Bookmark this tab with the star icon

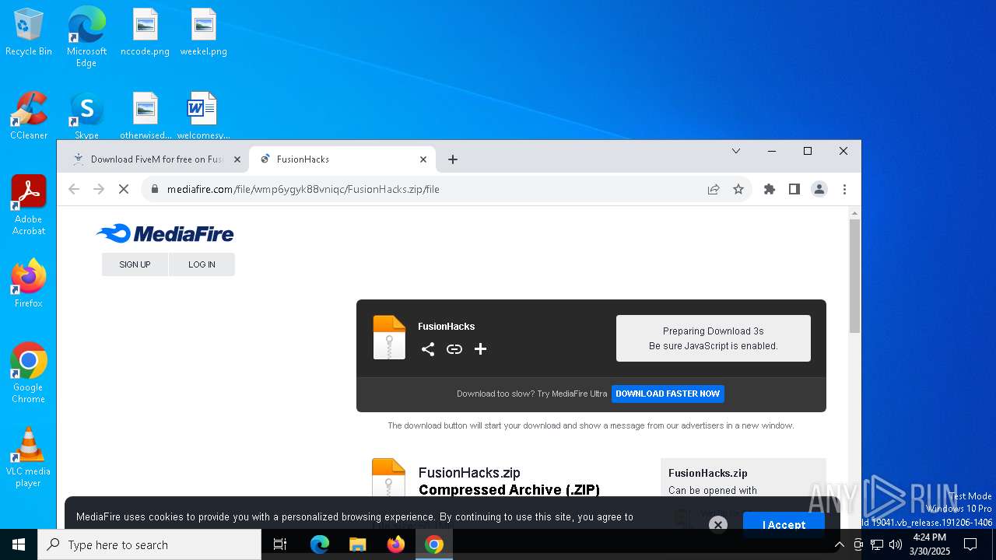coord(738,189)
